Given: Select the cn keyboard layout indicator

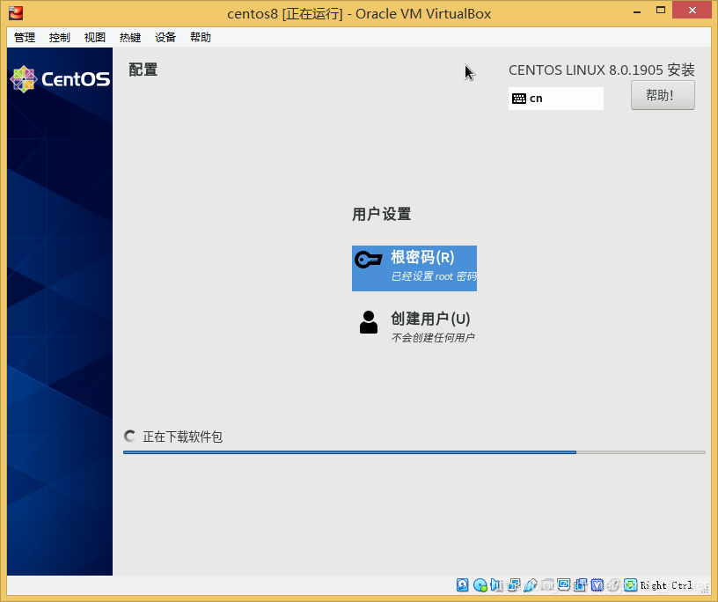Looking at the screenshot, I should click(555, 99).
